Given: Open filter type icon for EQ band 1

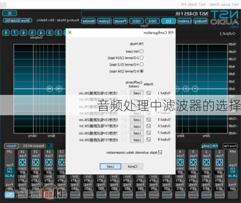Looking at the screenshot, I should (x=219, y=162).
